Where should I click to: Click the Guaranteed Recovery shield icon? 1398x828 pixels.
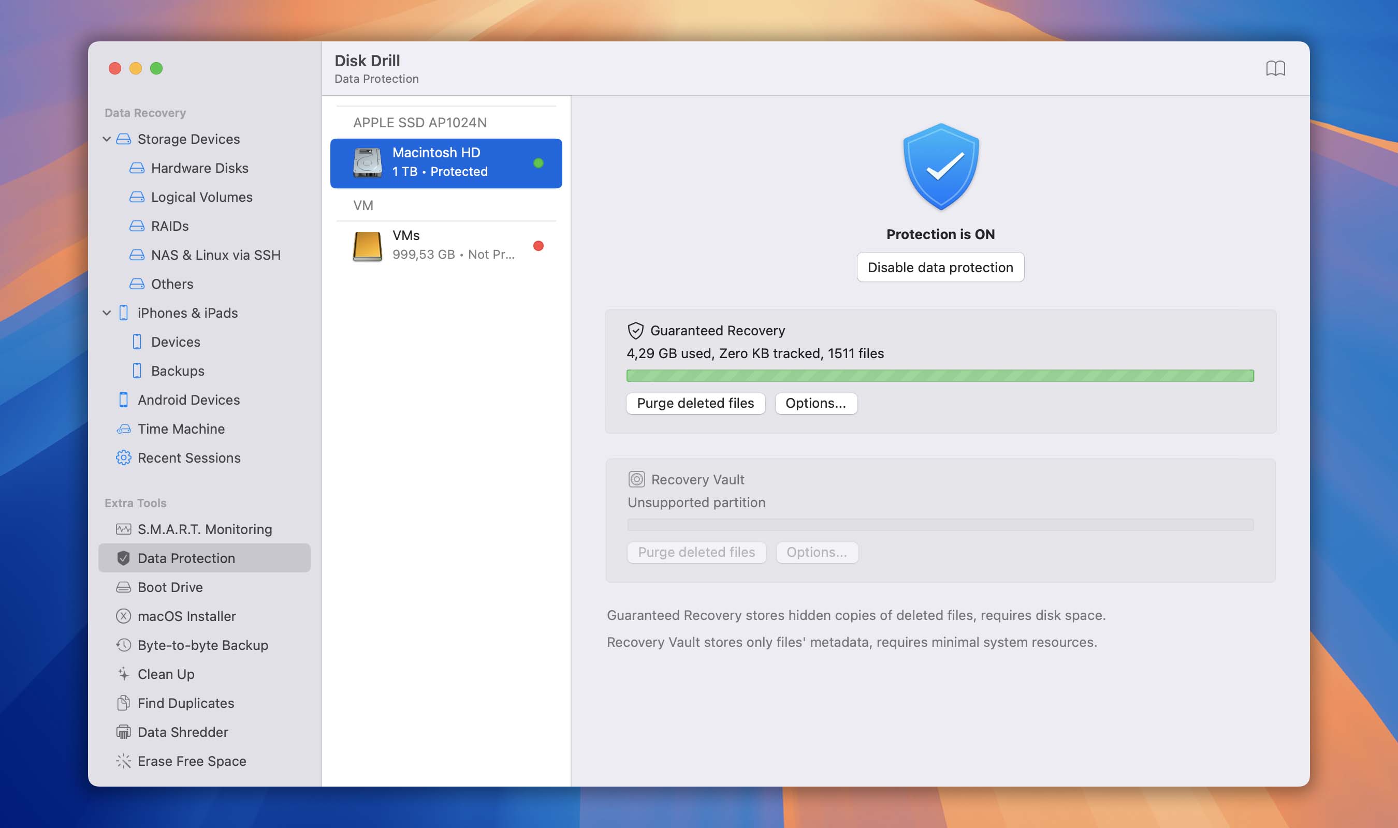(635, 331)
